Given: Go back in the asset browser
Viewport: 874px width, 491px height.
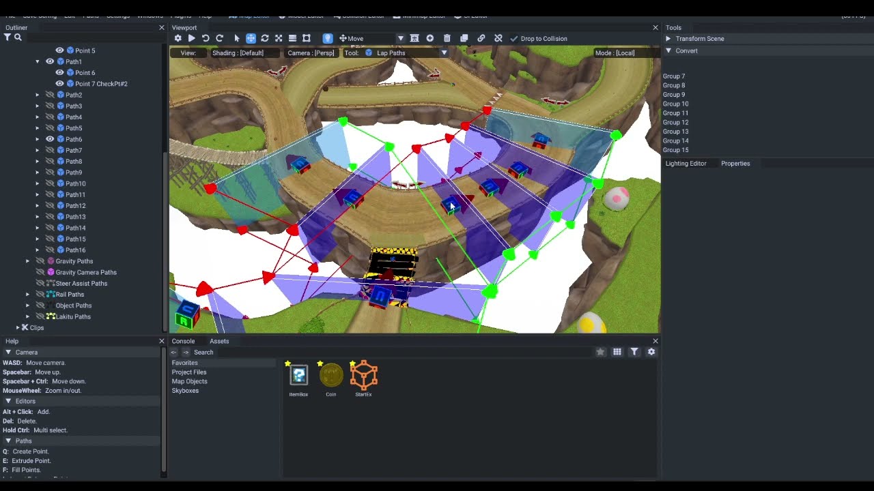Looking at the screenshot, I should coord(173,353).
